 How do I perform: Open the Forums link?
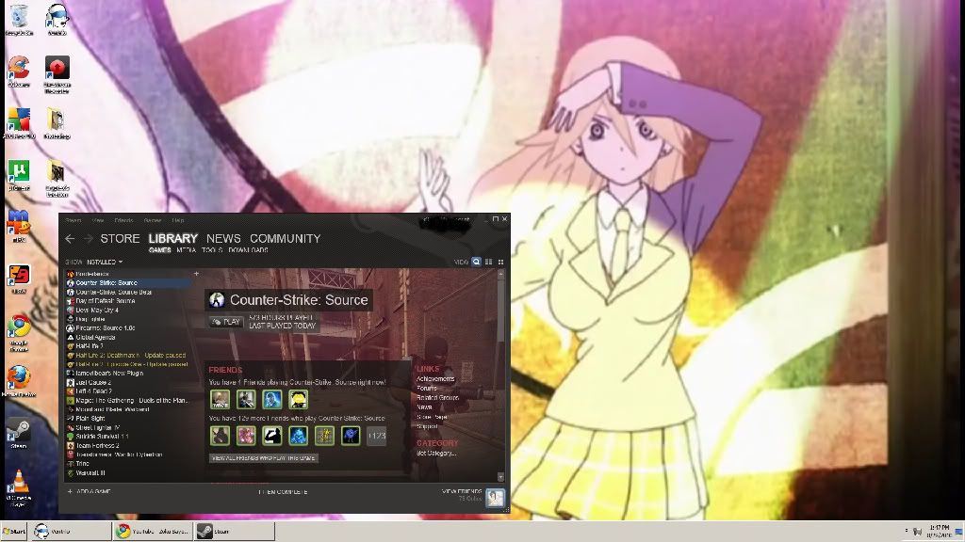(427, 389)
